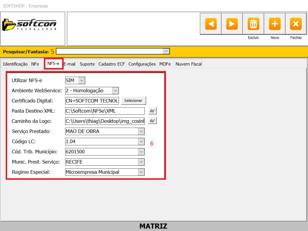The width and height of the screenshot is (308, 231).
Task: Browse for Pasta Destino XML folder
Action: click(152, 111)
